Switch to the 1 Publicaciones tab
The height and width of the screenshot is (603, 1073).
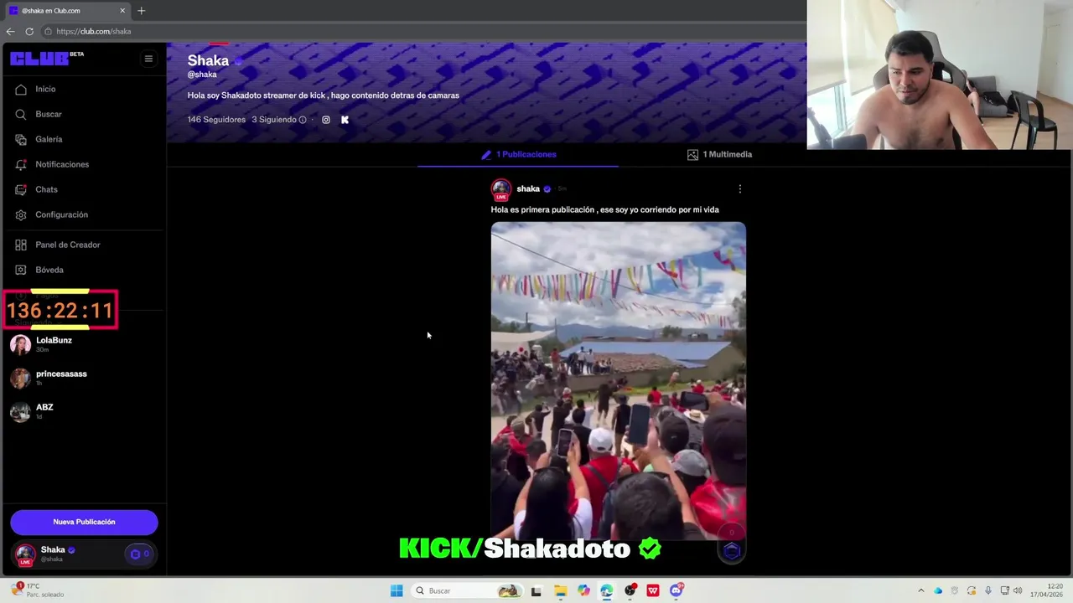coord(518,155)
